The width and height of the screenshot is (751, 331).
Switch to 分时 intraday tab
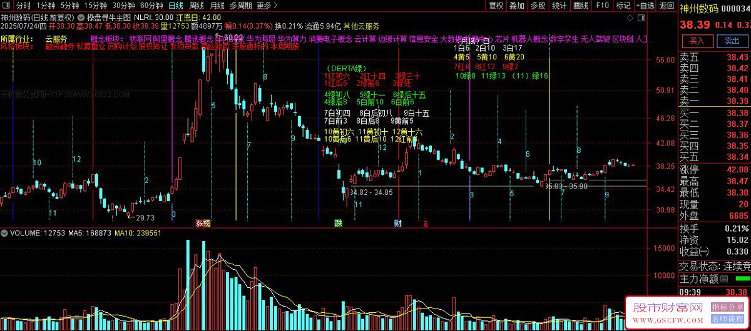coord(23,6)
